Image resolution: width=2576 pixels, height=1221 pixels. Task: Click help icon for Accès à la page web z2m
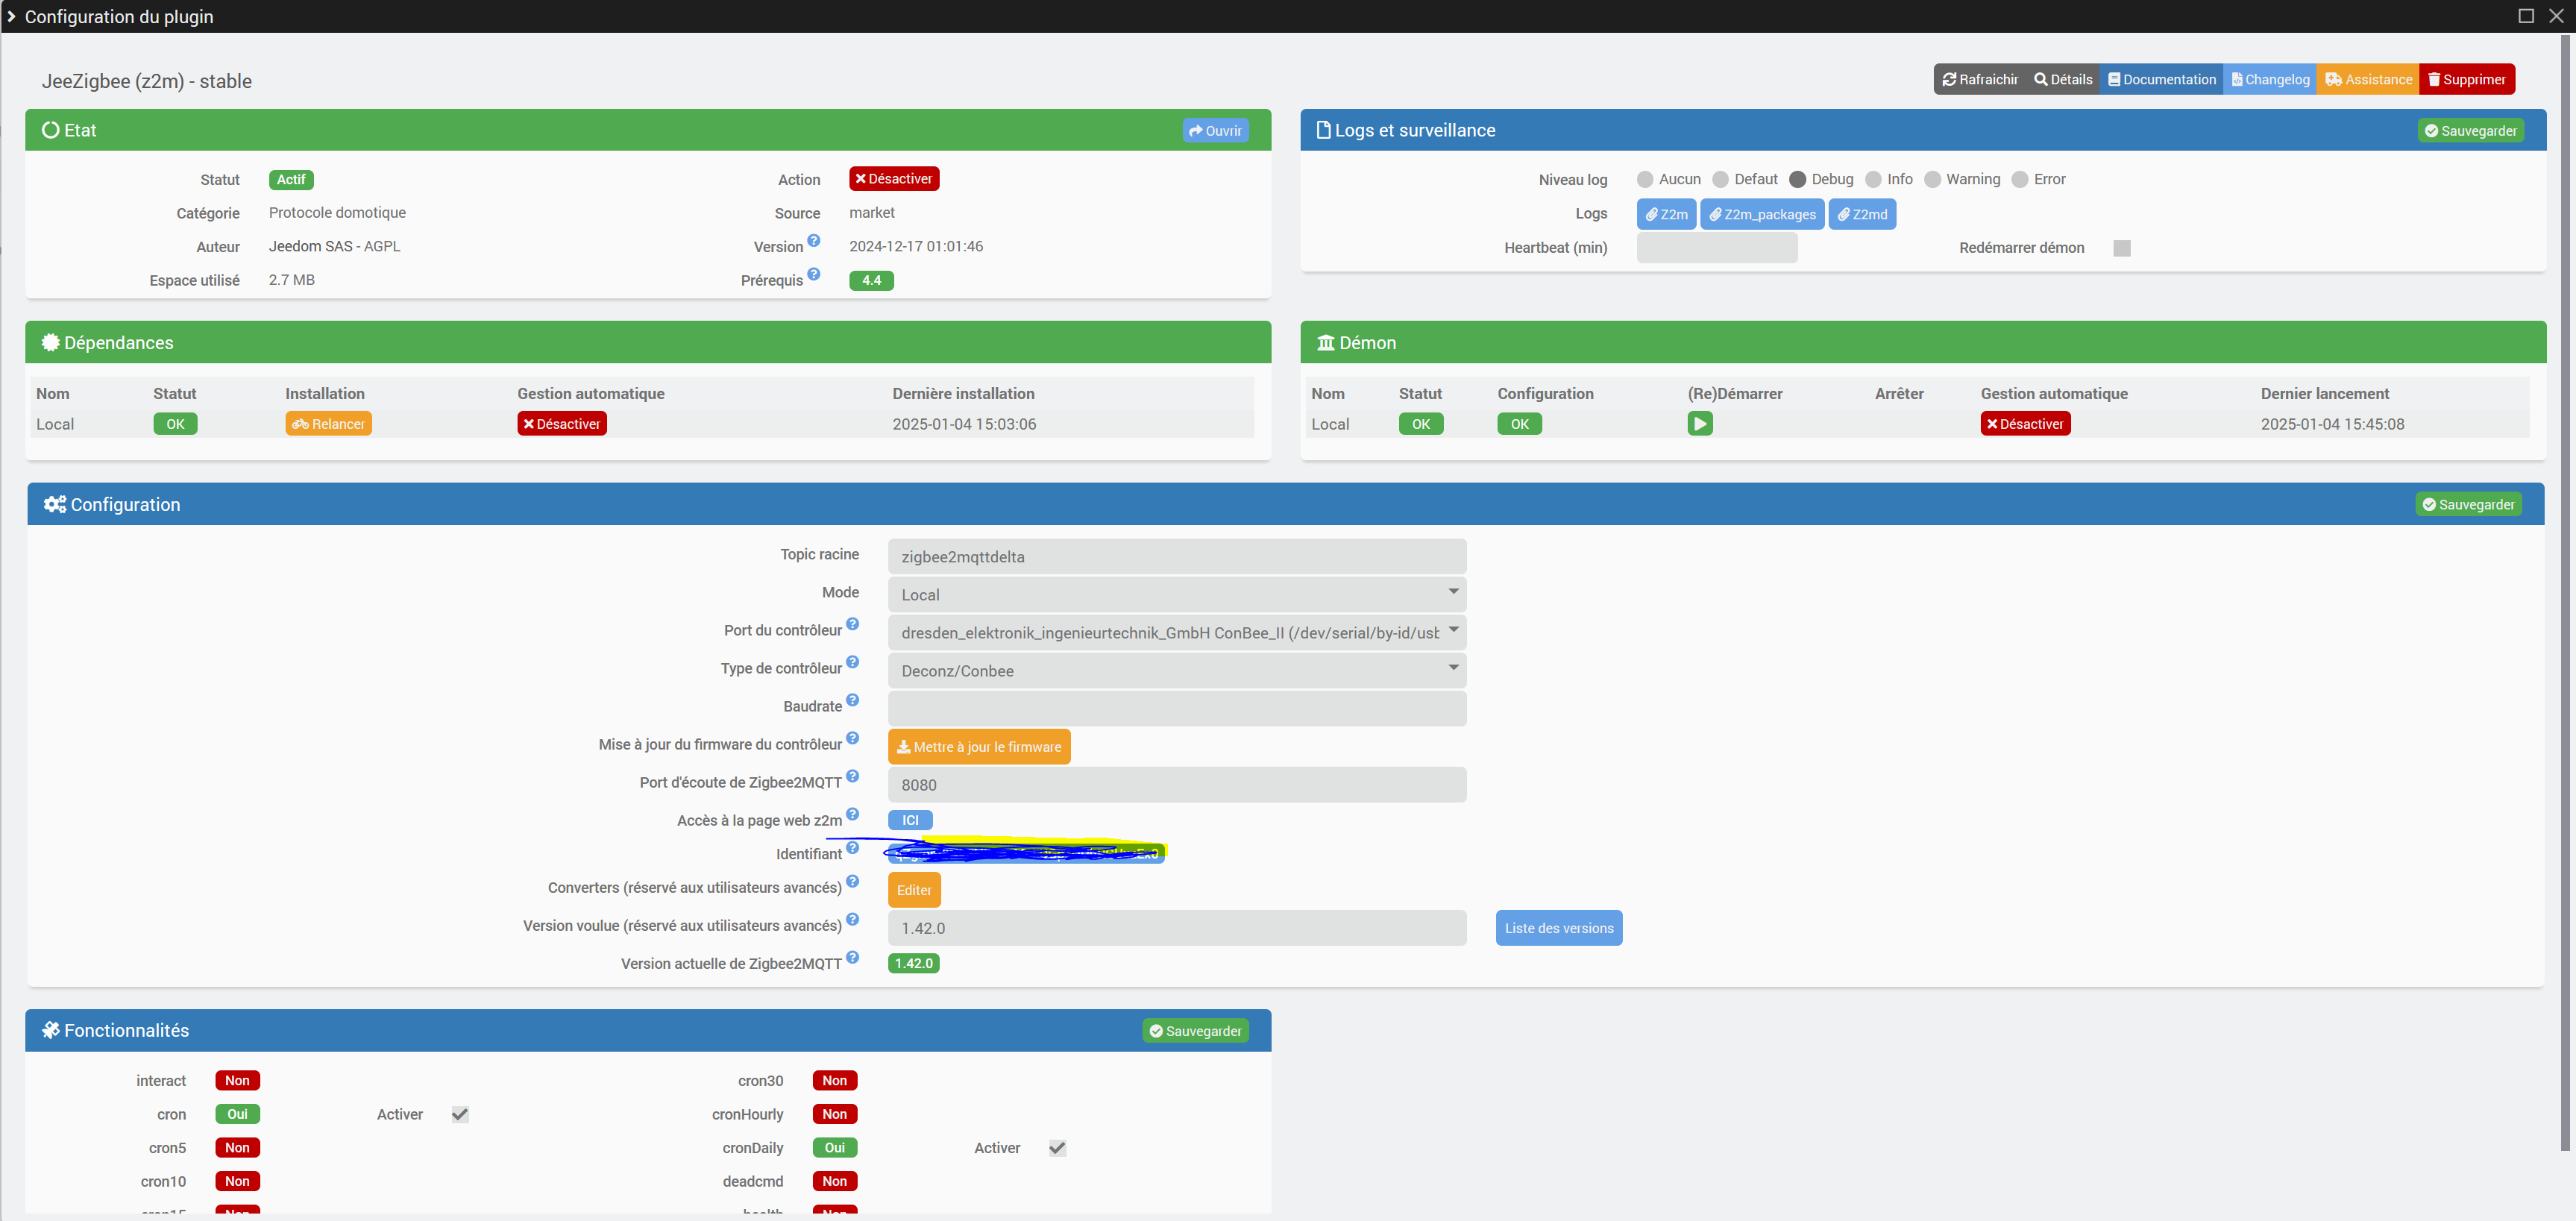852,814
